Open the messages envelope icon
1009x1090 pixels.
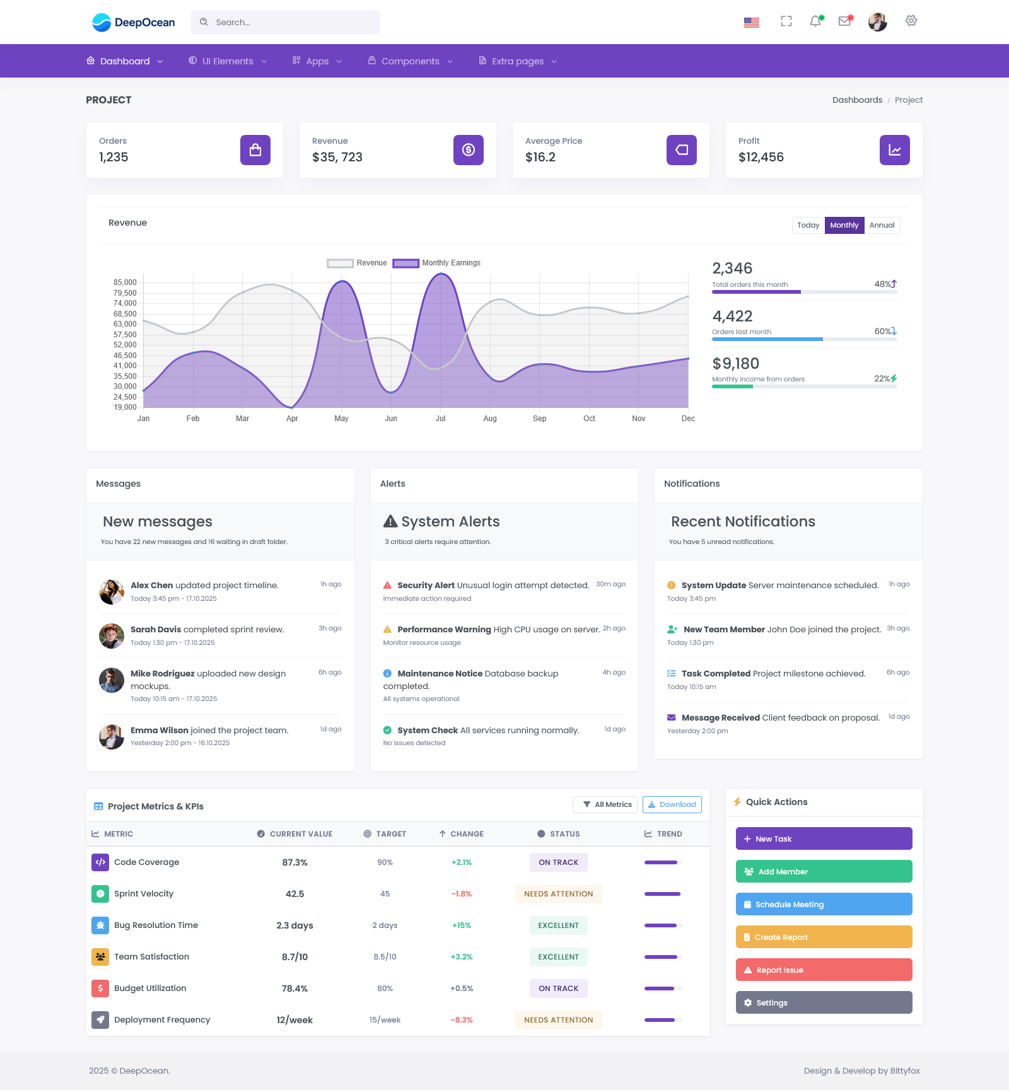[844, 21]
